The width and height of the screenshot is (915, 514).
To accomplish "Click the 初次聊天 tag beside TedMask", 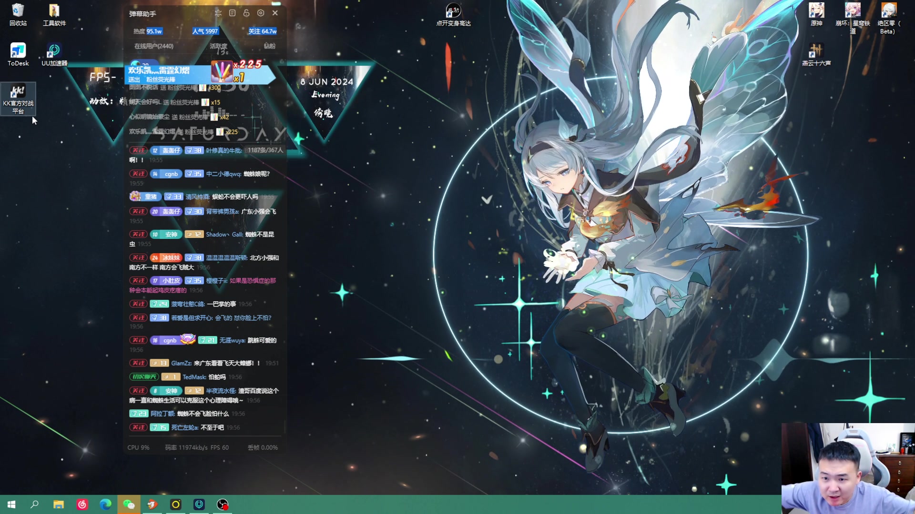I will [144, 377].
